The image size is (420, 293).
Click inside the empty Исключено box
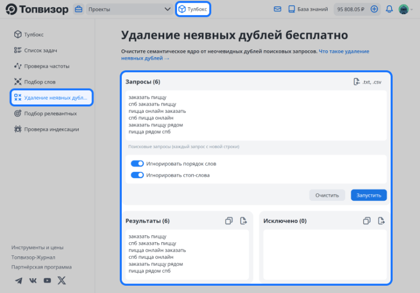click(325, 255)
